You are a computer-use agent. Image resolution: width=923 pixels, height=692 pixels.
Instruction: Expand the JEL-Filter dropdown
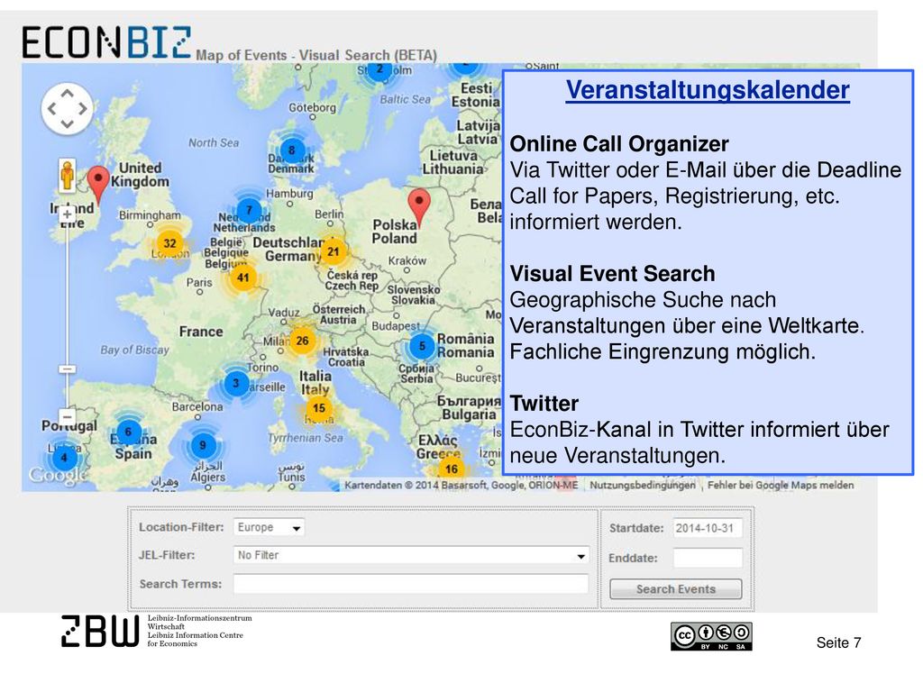tap(411, 555)
